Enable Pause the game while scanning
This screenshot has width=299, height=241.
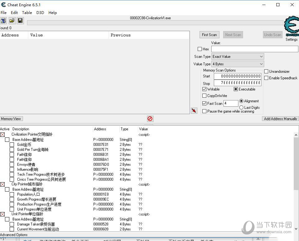pyautogui.click(x=204, y=111)
